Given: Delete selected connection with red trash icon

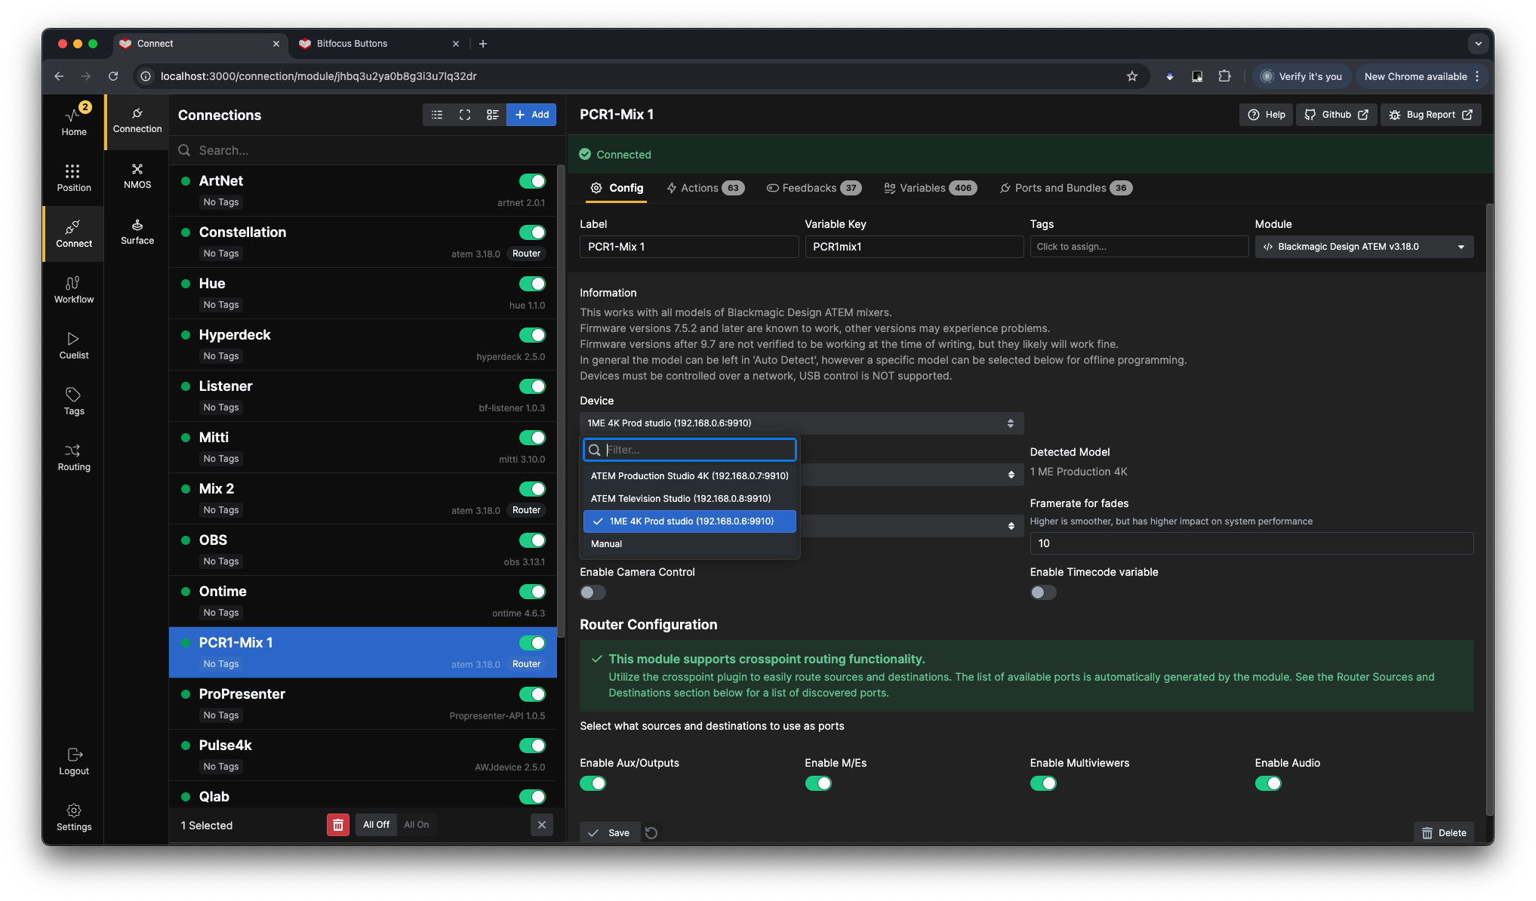Looking at the screenshot, I should point(338,825).
